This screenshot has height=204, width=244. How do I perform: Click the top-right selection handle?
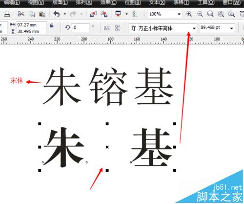pos(175,124)
